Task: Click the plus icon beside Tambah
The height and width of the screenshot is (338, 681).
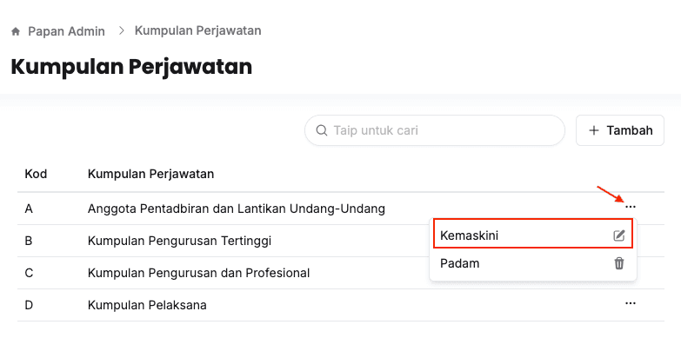Action: (x=594, y=130)
